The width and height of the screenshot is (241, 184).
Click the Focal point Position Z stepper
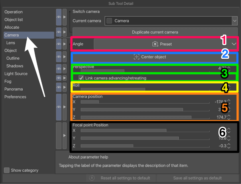click(229, 146)
